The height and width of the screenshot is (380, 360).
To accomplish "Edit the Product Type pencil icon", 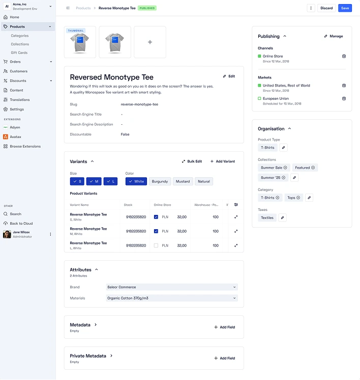I will click(284, 148).
